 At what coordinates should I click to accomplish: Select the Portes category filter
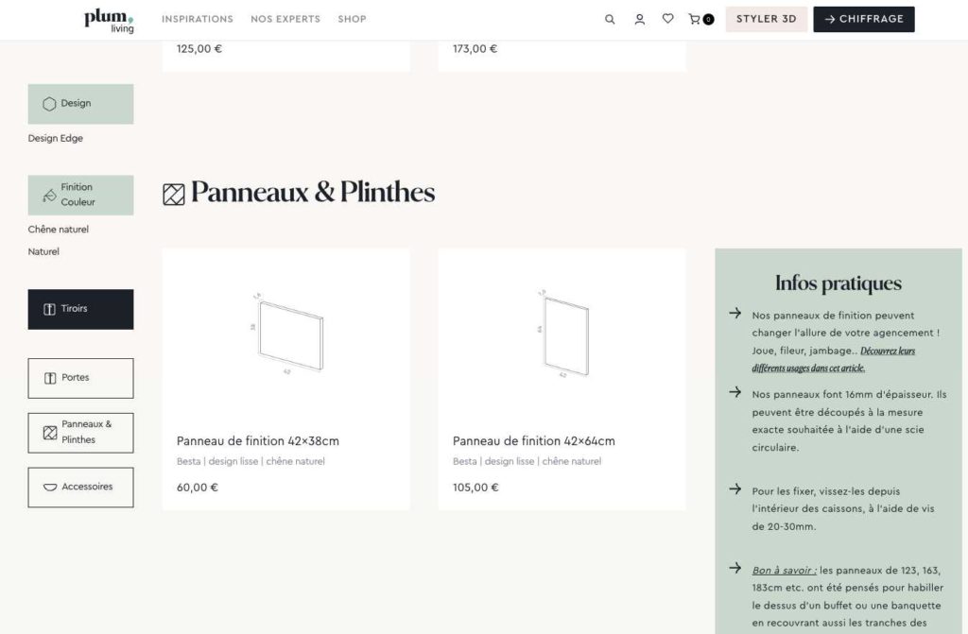tap(81, 378)
